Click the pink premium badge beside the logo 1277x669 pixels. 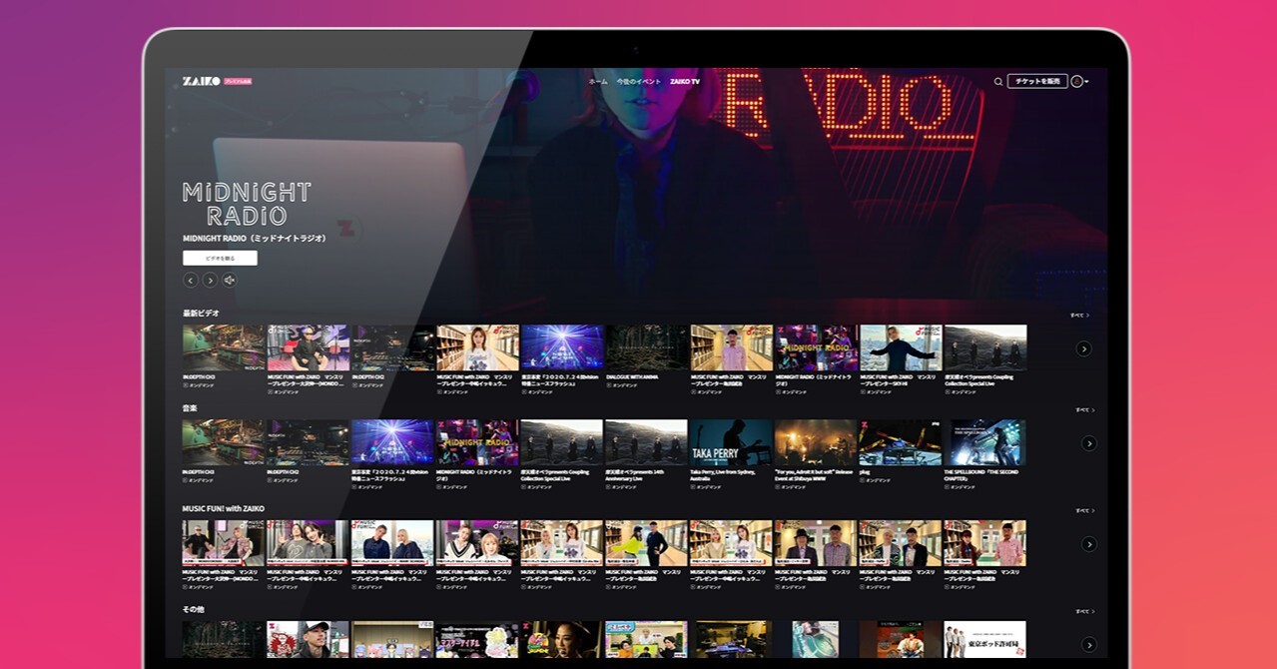[237, 81]
